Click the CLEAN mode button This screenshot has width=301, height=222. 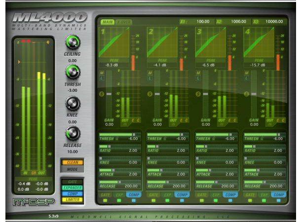pyautogui.click(x=73, y=162)
